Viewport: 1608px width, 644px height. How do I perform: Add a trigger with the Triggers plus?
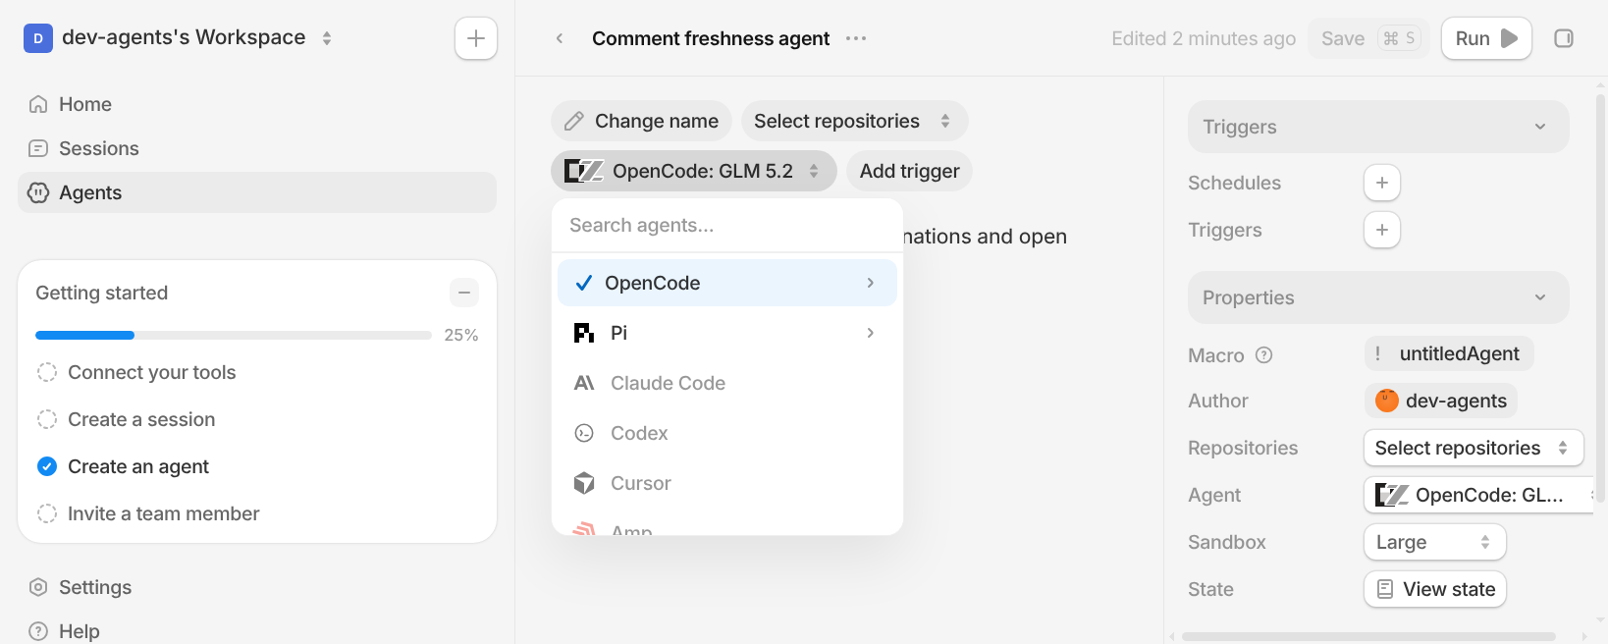(x=1382, y=230)
